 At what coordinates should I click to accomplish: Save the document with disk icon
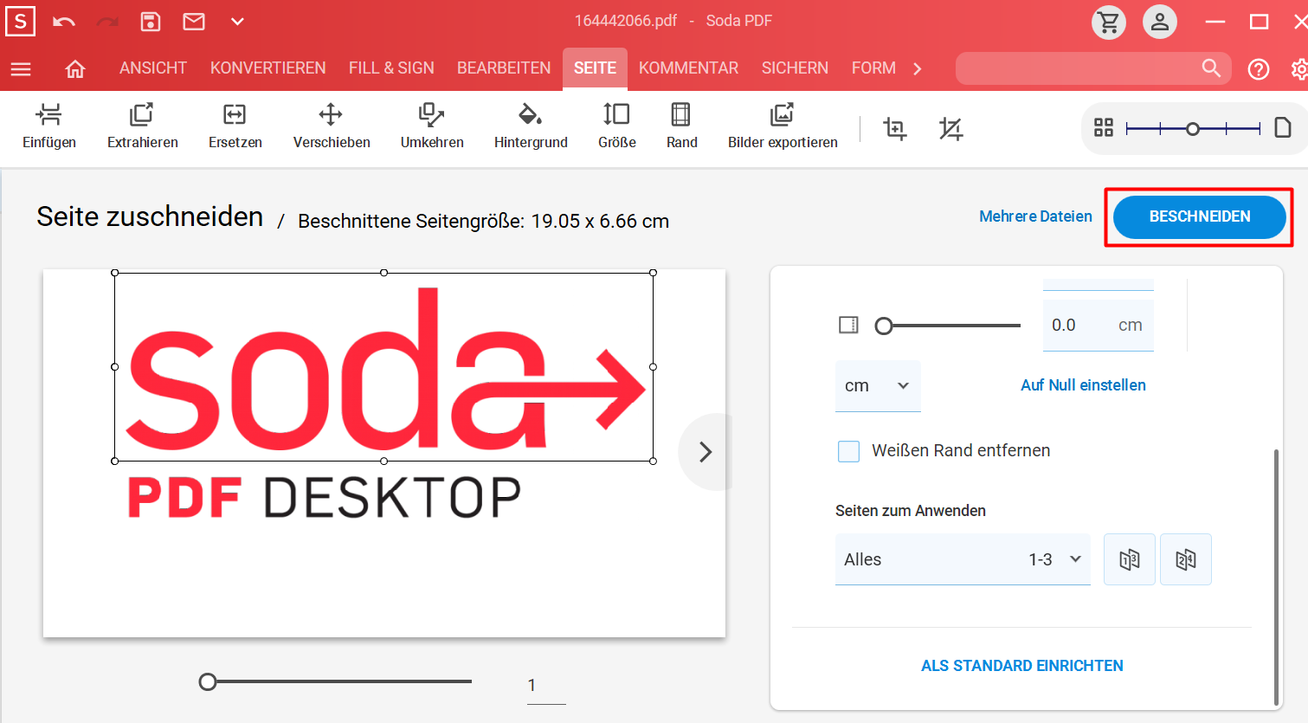pyautogui.click(x=151, y=22)
